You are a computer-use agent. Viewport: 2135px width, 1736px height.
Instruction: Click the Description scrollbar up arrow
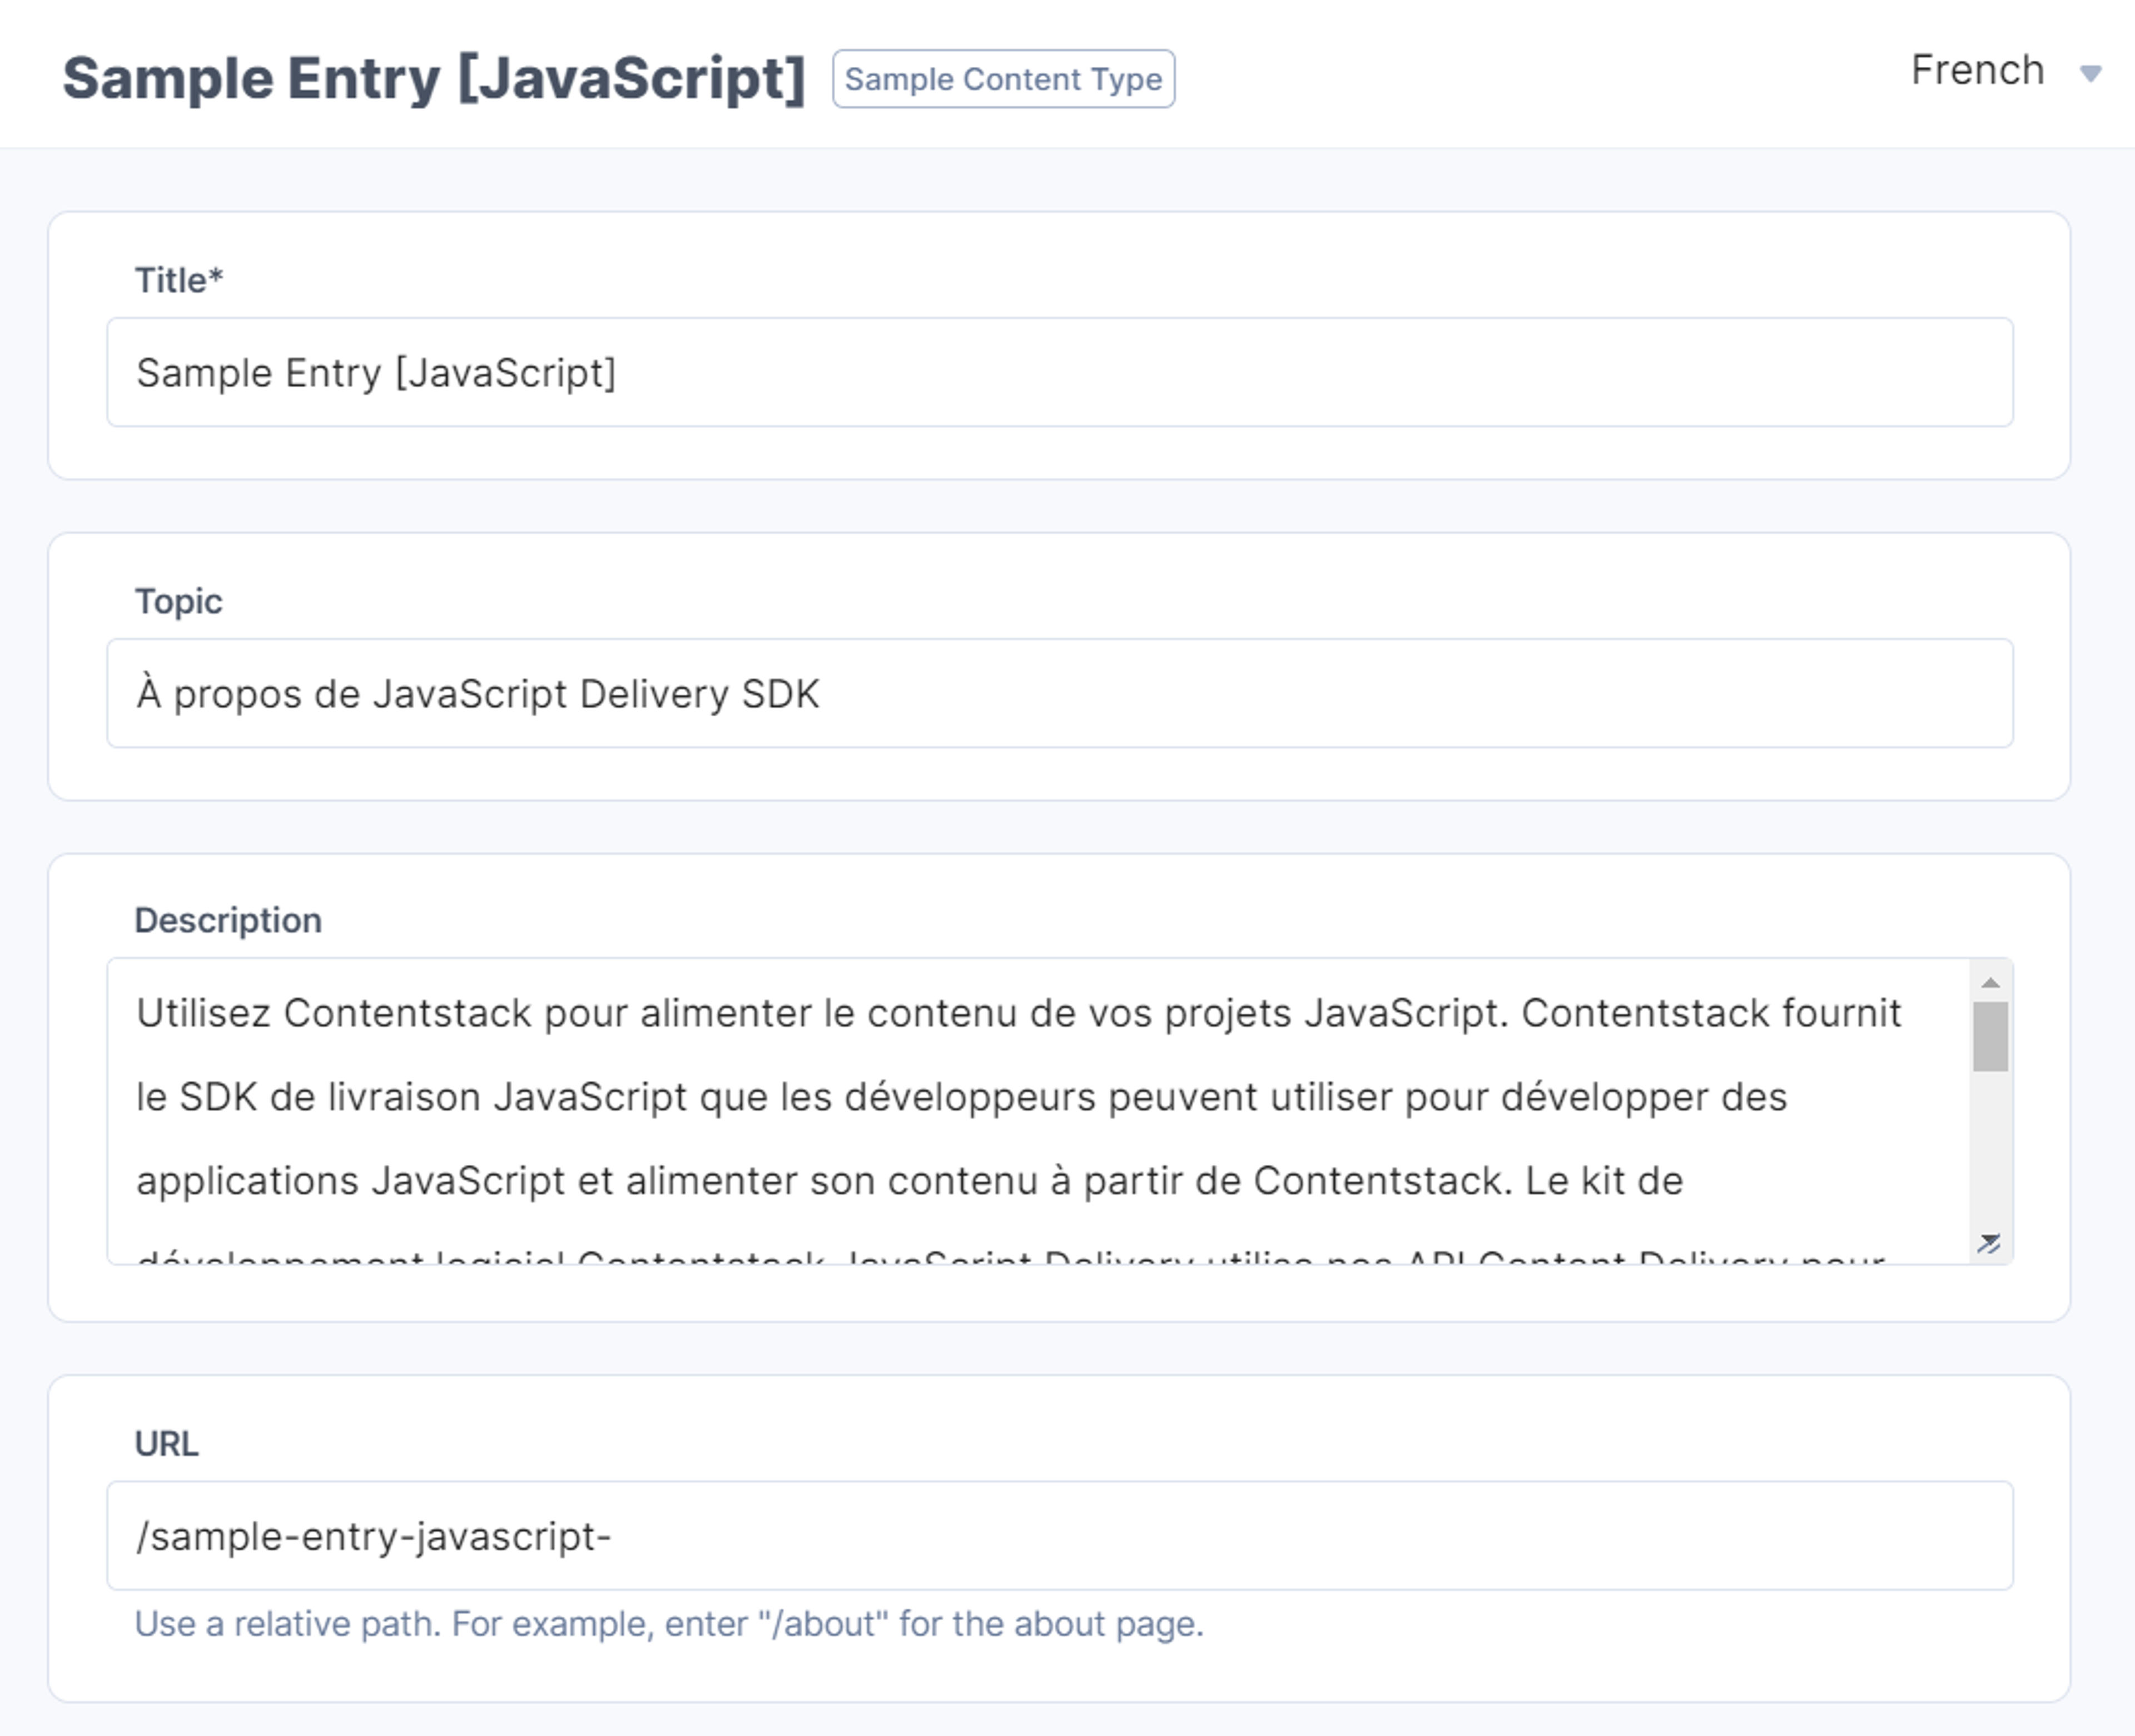(1990, 982)
